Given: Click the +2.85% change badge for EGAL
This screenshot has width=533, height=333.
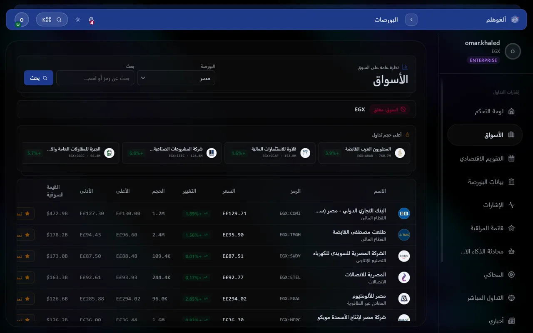Looking at the screenshot, I should click(x=196, y=299).
